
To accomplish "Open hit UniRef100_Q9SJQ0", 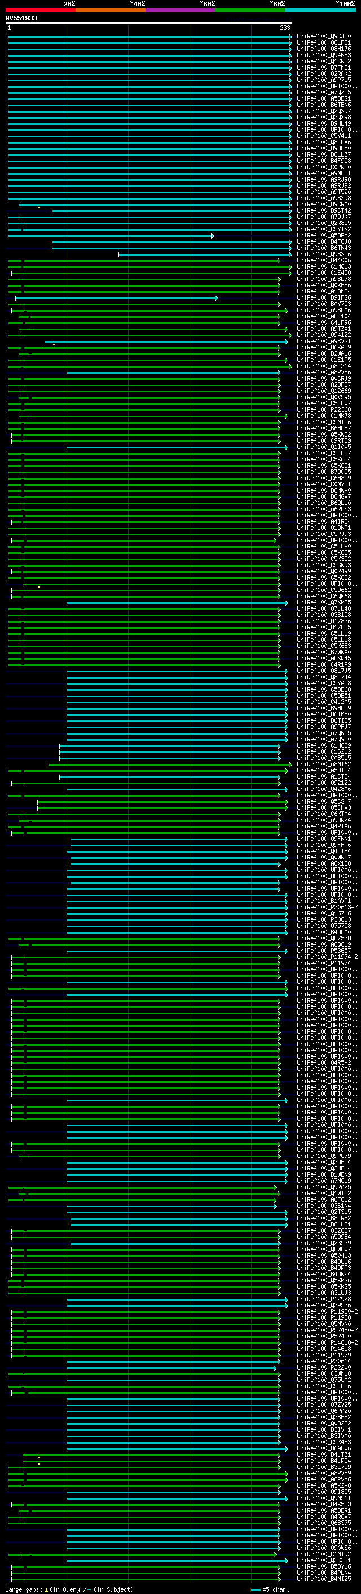I will click(324, 37).
